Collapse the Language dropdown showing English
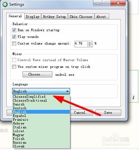 (x=41, y=91)
